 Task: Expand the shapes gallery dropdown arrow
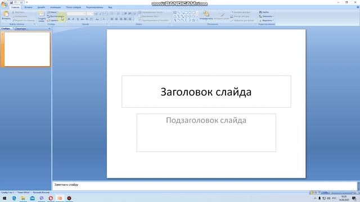[197, 20]
